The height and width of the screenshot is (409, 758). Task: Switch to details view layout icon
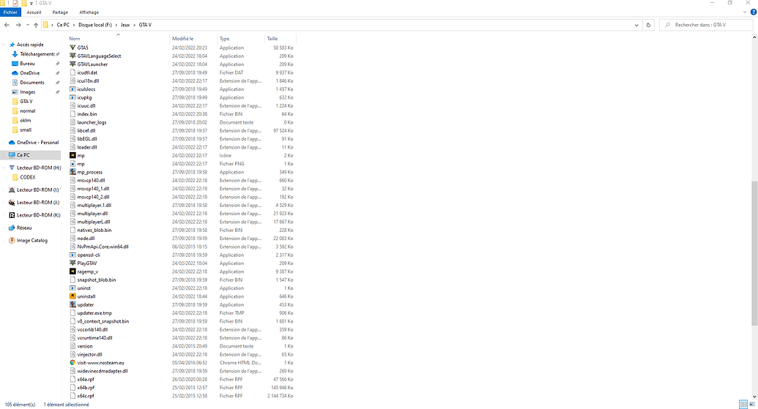743,405
